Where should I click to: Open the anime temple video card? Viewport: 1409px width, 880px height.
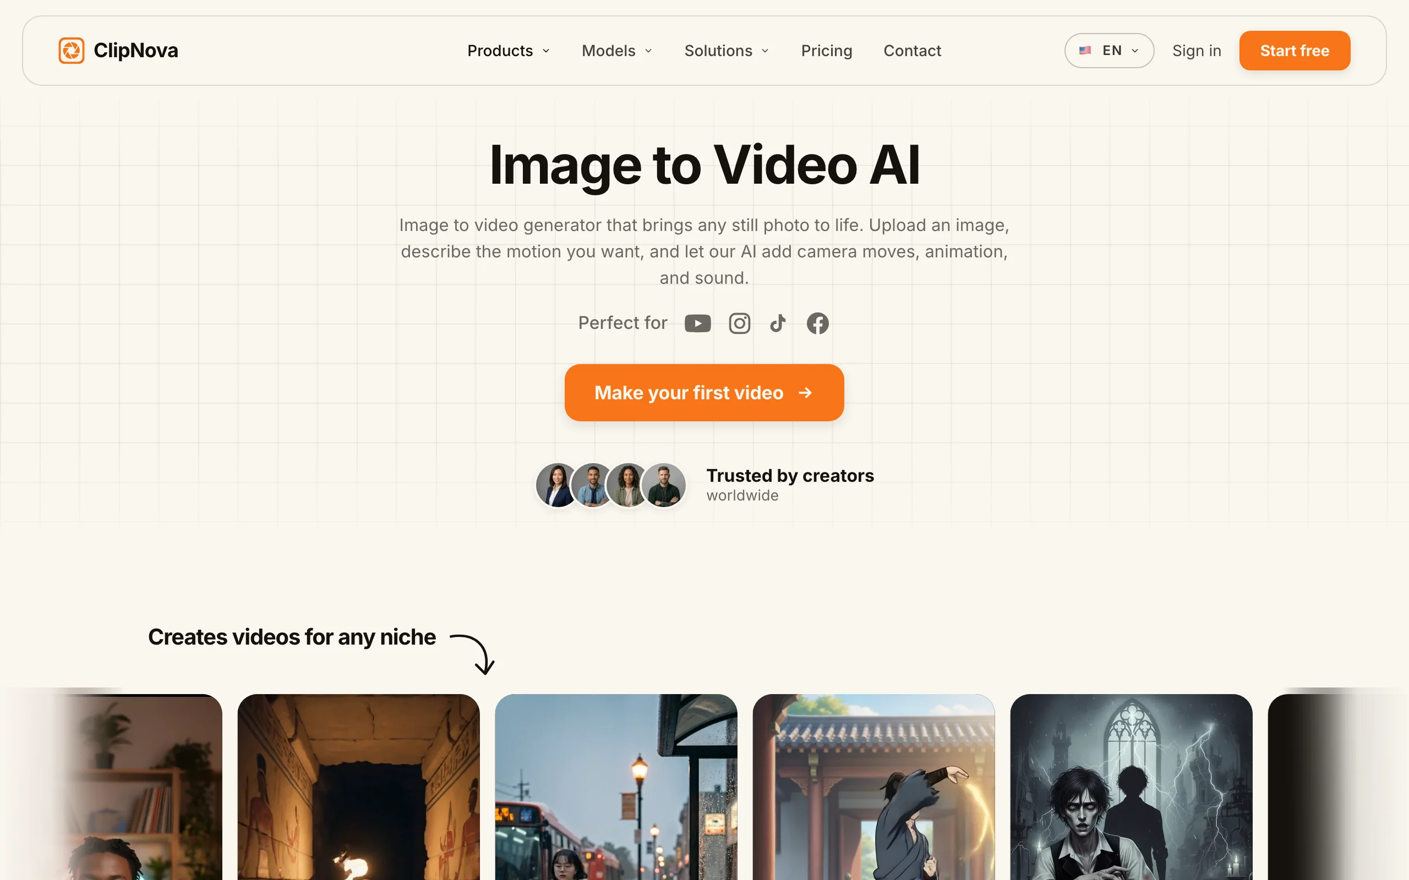point(873,787)
